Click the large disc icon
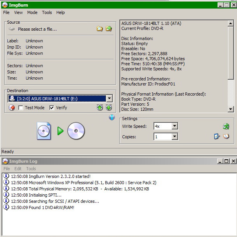Image resolution: width=237 pixels, height=237 pixels. click(76, 131)
